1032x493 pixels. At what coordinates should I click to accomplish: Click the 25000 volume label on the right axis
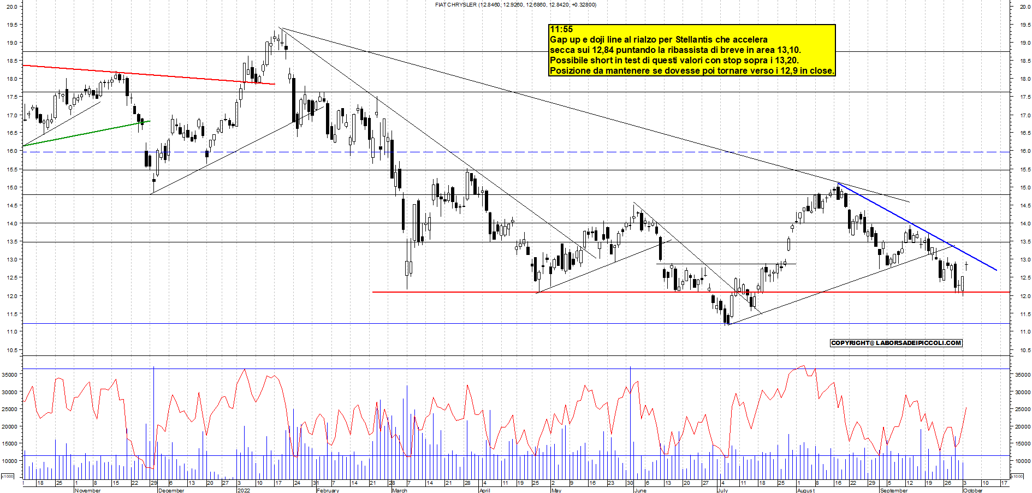tap(1023, 409)
